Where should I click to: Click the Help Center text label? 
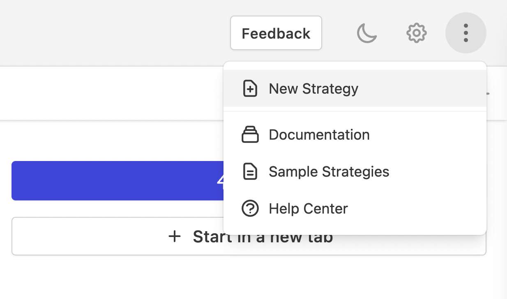(x=308, y=209)
